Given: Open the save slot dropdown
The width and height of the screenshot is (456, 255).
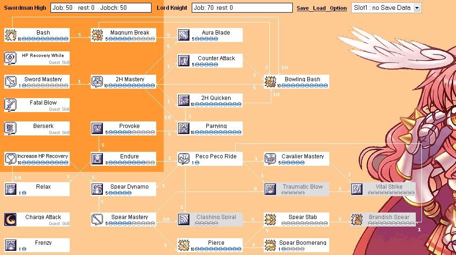Looking at the screenshot, I should coord(417,8).
